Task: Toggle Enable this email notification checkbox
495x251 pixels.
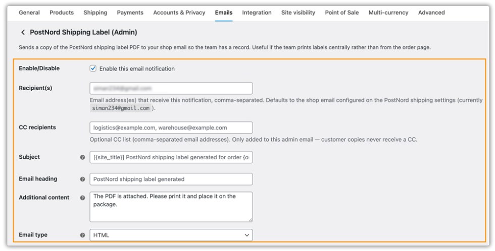Action: (93, 69)
